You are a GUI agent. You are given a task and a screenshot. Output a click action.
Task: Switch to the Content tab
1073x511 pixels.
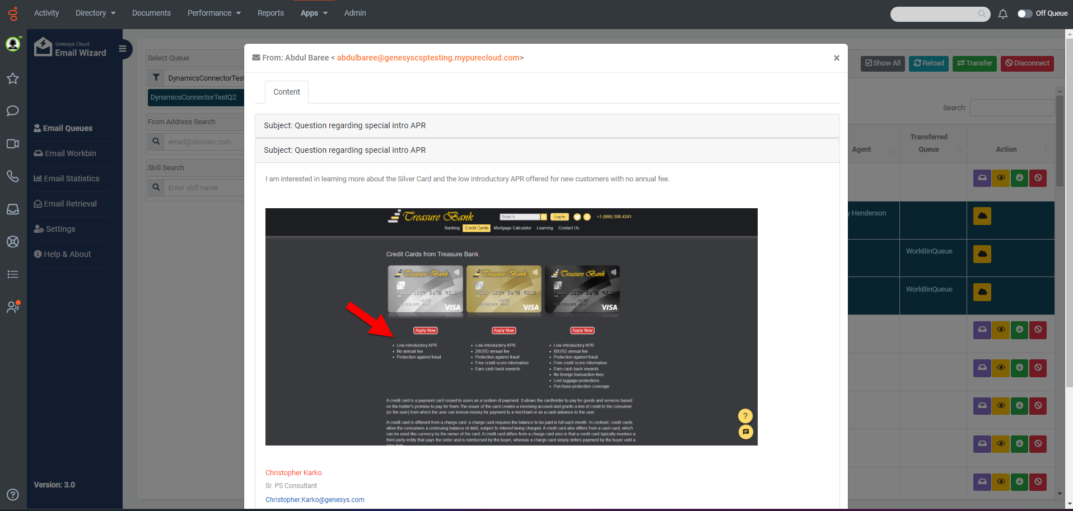point(286,91)
